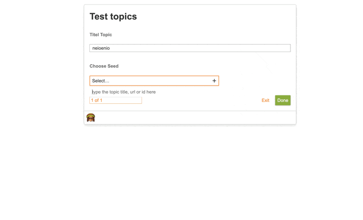Viewport: 363px width, 220px height.
Task: Focus the Titel Topic text field
Action: coord(190,48)
